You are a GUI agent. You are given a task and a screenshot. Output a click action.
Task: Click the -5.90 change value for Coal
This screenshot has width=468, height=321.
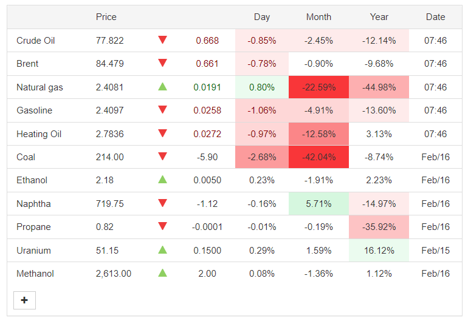click(x=207, y=157)
